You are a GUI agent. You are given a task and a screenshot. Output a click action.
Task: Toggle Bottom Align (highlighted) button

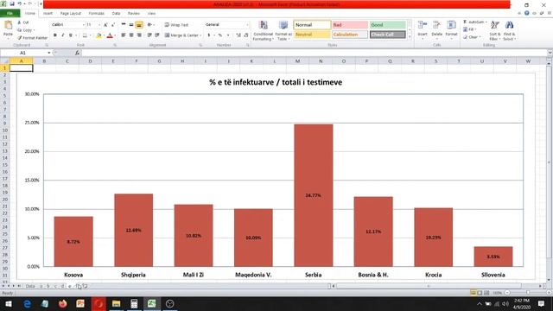[x=139, y=25]
